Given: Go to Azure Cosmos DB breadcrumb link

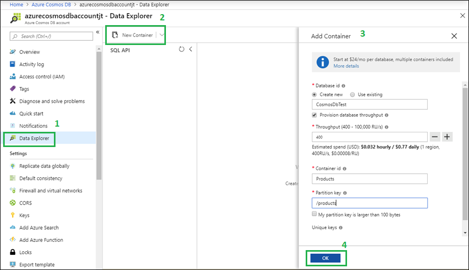Looking at the screenshot, I should (x=51, y=5).
